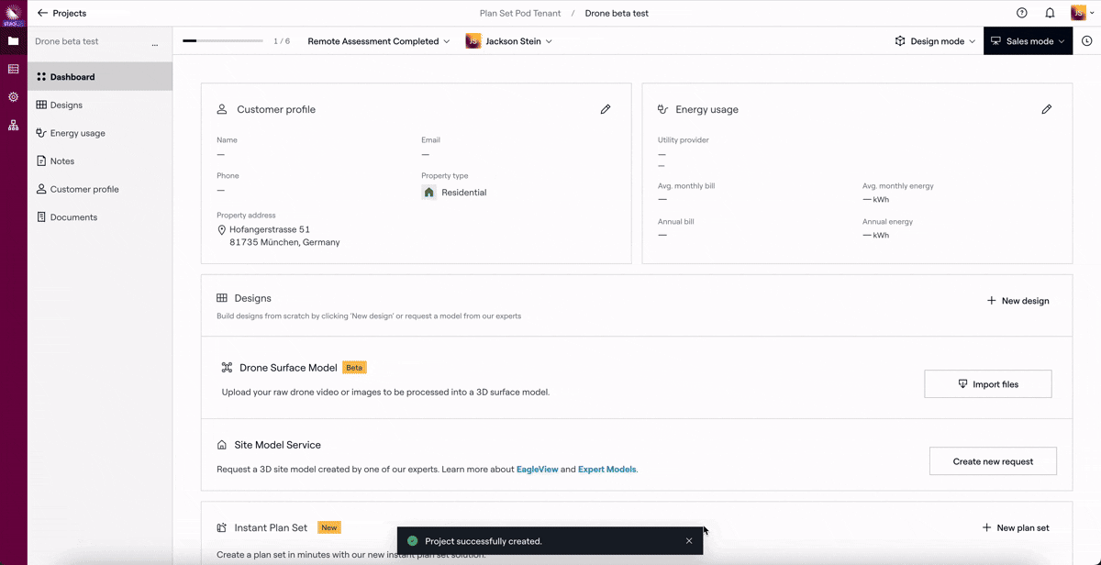The image size is (1101, 565).
Task: Edit the Customer profile with pencil icon
Action: click(606, 109)
